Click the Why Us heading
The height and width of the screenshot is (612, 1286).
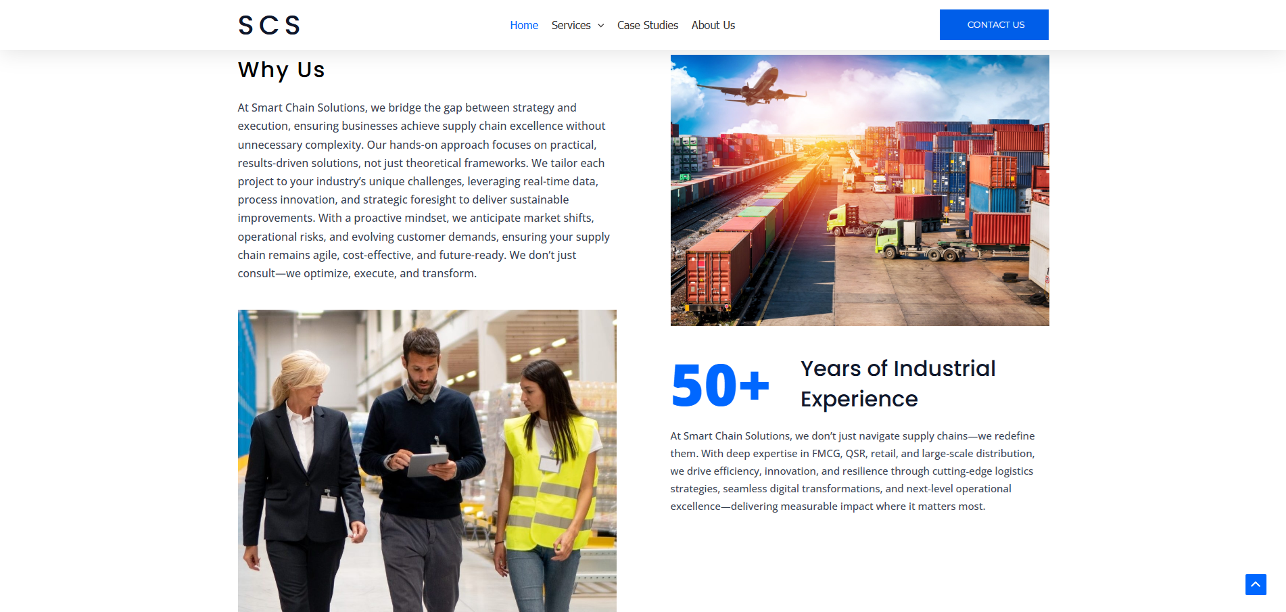(281, 70)
